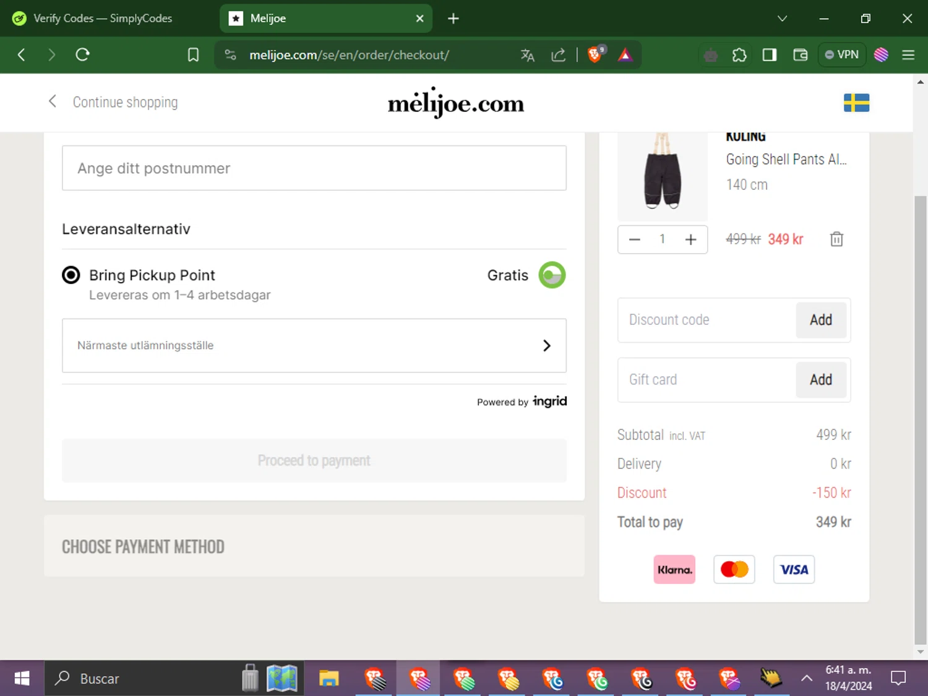Click the '349 kr' total to pay value
The height and width of the screenshot is (696, 928).
pyautogui.click(x=833, y=522)
